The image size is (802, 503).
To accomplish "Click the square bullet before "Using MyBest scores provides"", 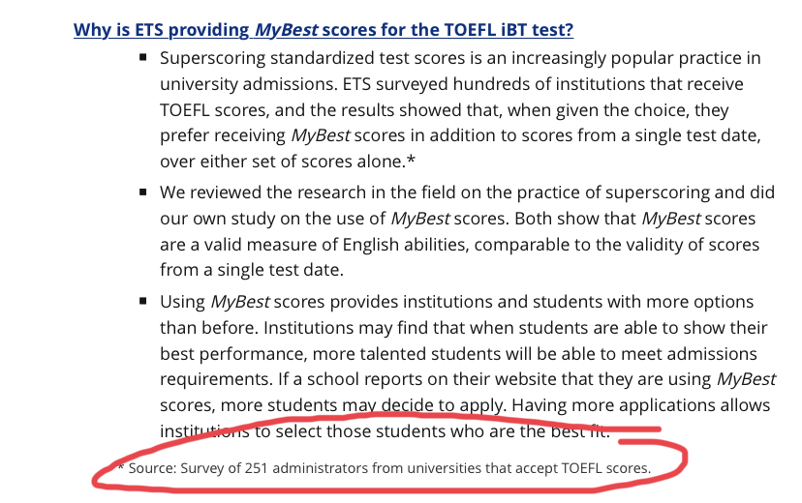I will click(x=143, y=301).
